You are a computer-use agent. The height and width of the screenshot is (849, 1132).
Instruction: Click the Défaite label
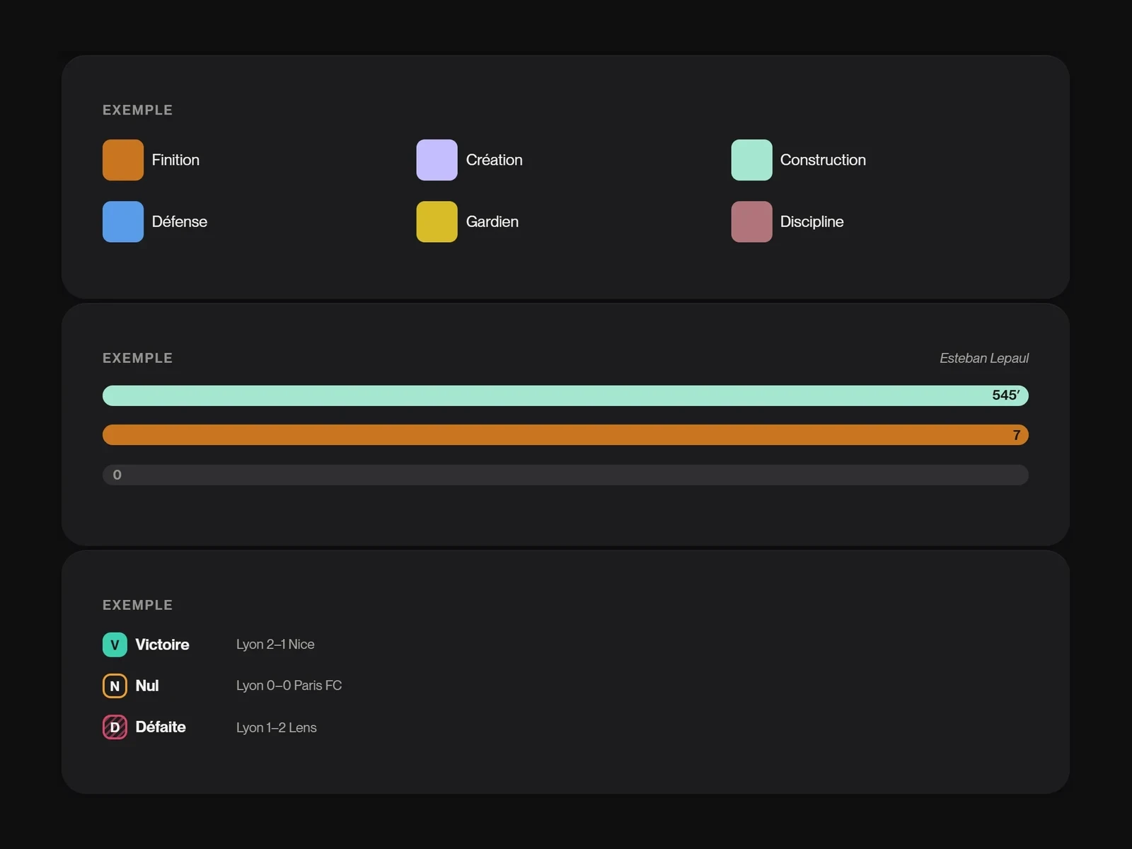[x=161, y=727]
